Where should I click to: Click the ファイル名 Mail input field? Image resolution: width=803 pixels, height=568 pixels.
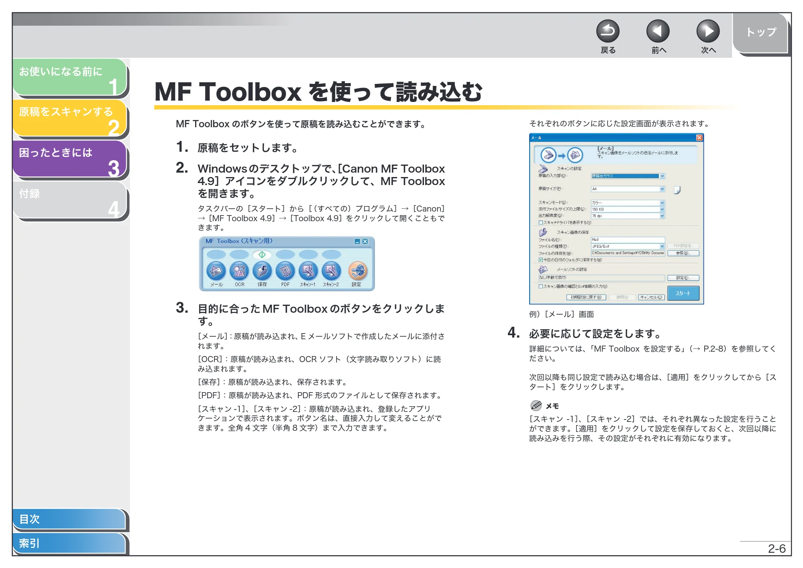[x=628, y=240]
